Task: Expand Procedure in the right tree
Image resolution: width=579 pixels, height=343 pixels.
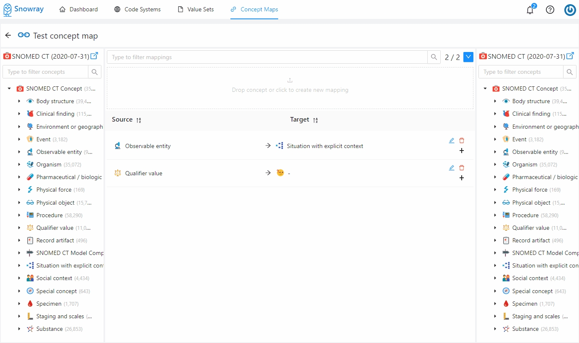Action: point(495,215)
